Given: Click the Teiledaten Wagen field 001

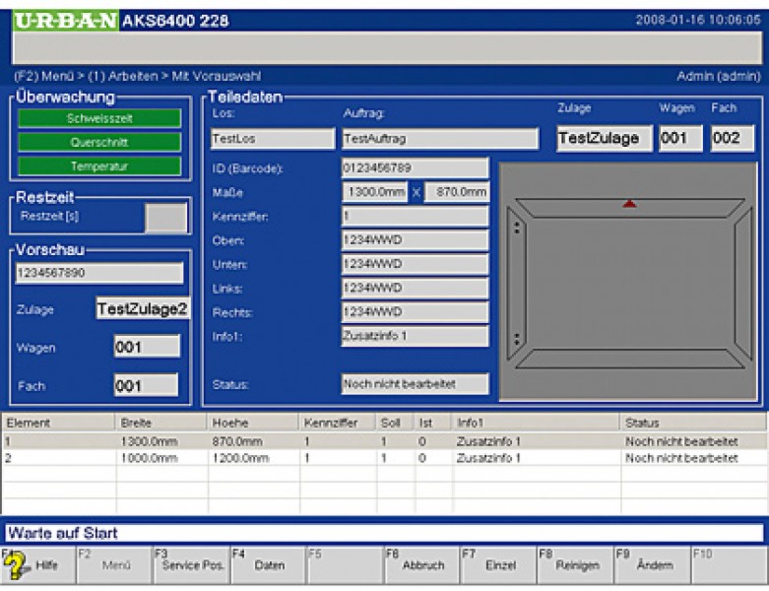Looking at the screenshot, I should tap(680, 138).
